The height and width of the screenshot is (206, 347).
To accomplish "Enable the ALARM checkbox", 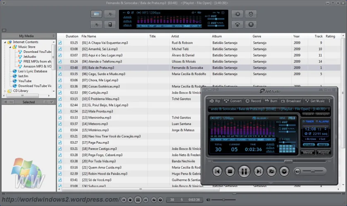I will 317,121.
